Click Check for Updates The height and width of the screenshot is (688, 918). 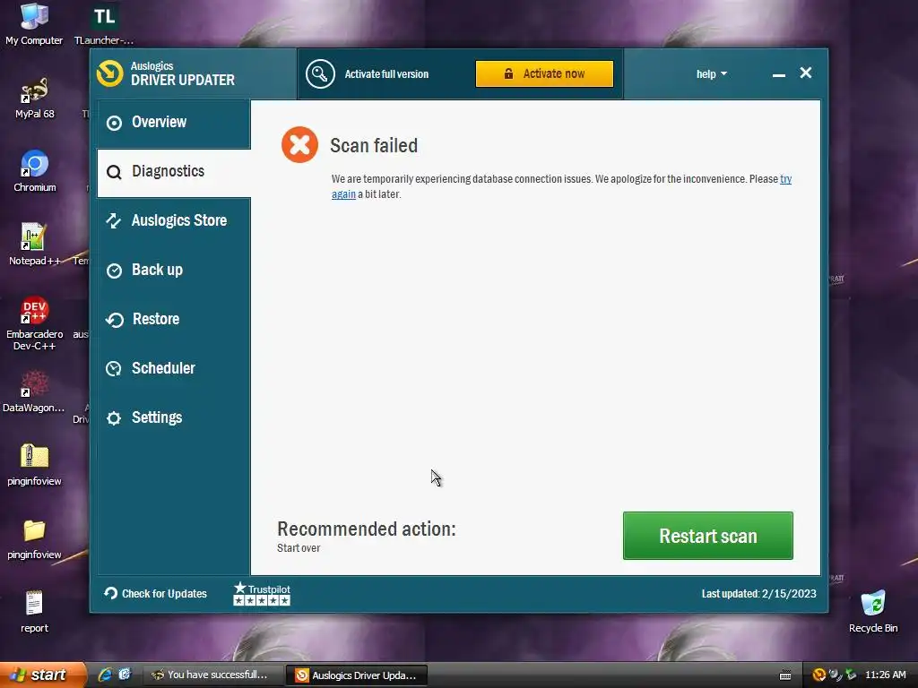pyautogui.click(x=156, y=593)
